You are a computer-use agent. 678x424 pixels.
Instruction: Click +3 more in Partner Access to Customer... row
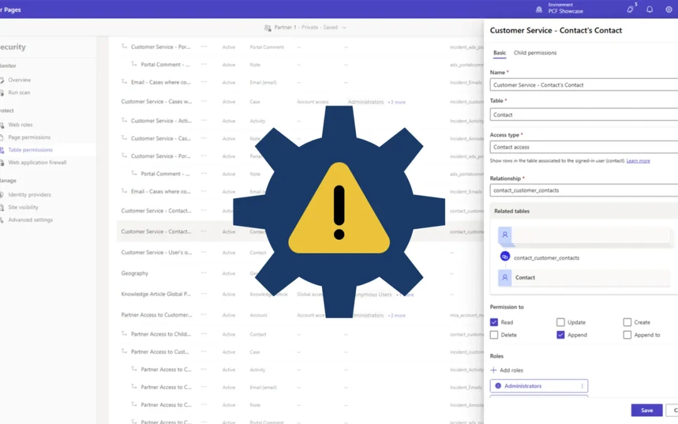(397, 315)
